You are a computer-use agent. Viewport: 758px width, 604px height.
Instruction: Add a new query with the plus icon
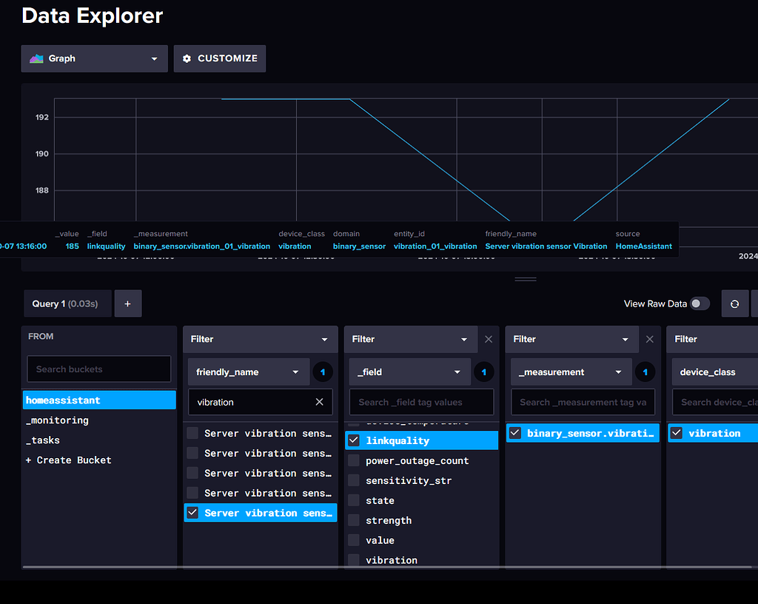click(x=127, y=303)
